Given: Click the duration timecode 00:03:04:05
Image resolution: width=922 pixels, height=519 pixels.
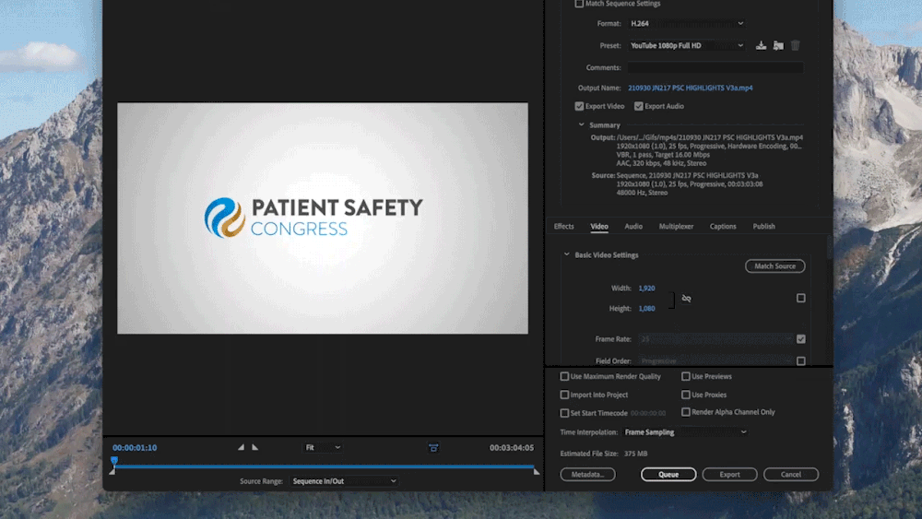Looking at the screenshot, I should [x=512, y=447].
